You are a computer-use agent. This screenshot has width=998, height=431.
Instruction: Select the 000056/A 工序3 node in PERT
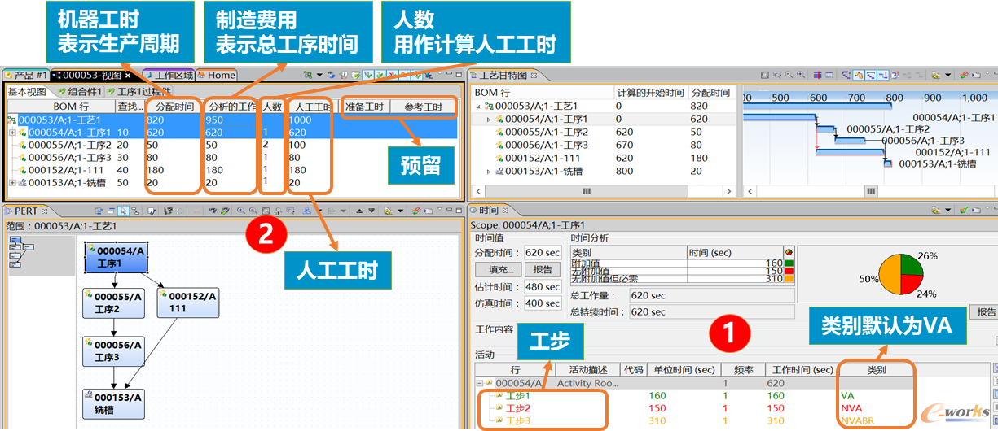pyautogui.click(x=114, y=351)
